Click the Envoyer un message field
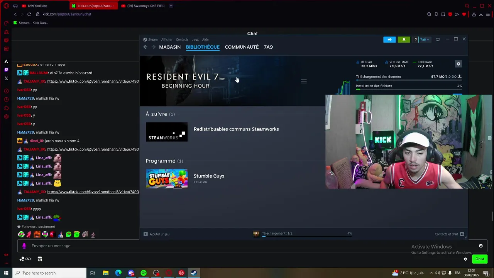Image resolution: width=494 pixels, height=278 pixels. (x=252, y=246)
